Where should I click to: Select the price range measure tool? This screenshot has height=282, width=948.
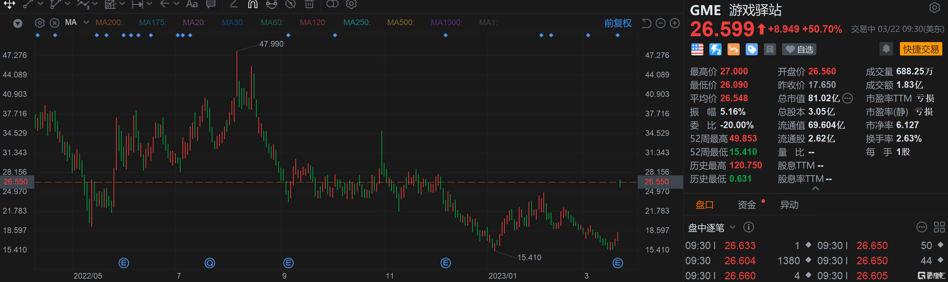pyautogui.click(x=137, y=4)
